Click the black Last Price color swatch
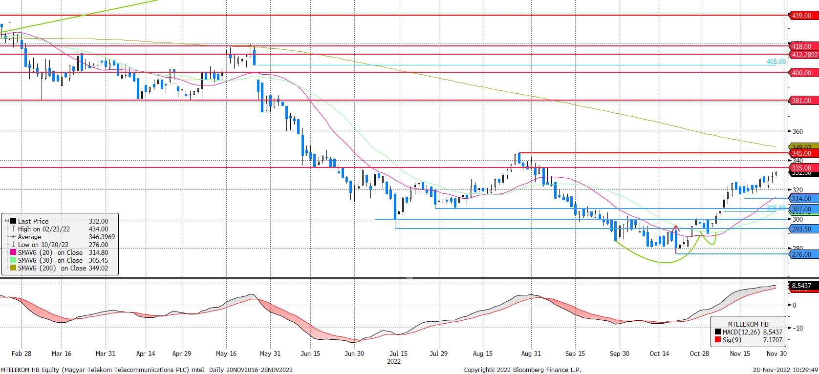Image resolution: width=819 pixels, height=374 pixels. coord(13,221)
